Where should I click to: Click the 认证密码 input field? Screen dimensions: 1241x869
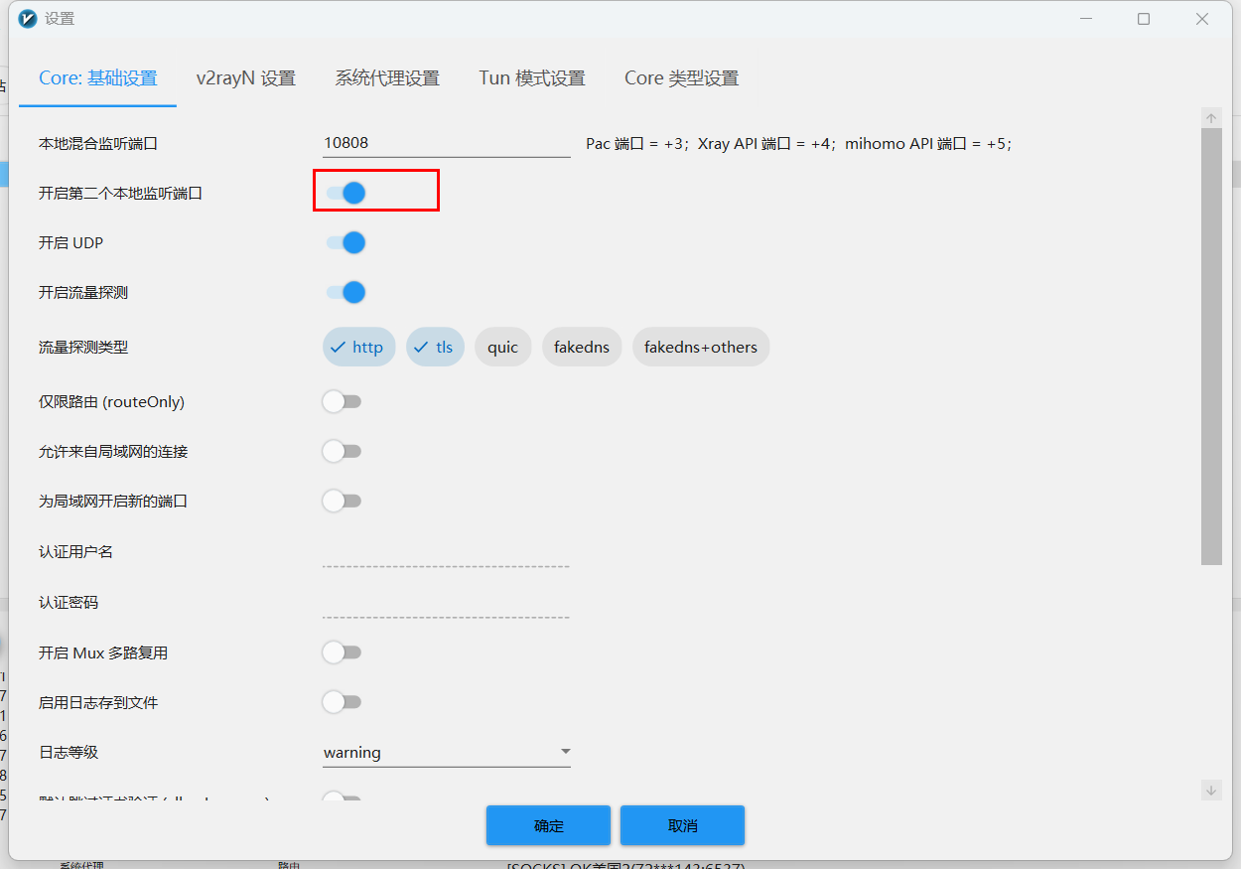447,603
